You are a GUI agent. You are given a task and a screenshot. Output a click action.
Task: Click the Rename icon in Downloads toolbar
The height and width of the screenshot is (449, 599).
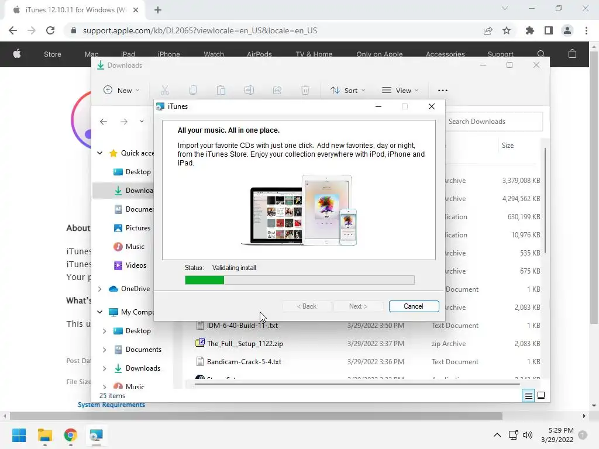pyautogui.click(x=249, y=91)
